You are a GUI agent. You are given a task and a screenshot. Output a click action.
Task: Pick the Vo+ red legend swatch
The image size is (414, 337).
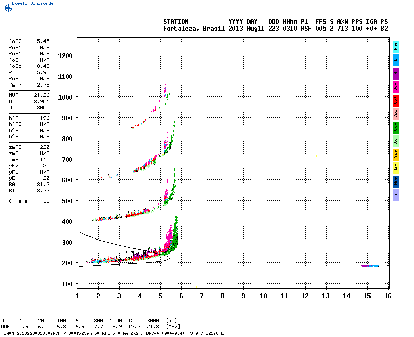click(x=396, y=101)
